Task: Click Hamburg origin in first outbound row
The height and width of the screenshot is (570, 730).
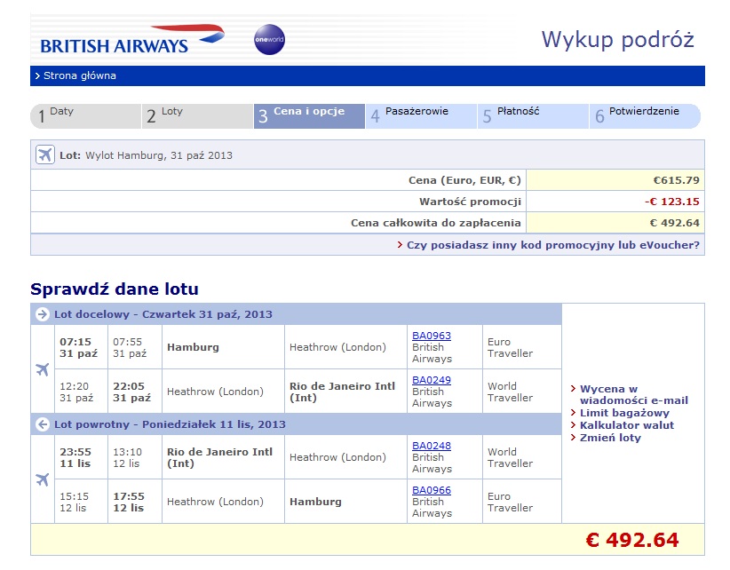Action: click(x=193, y=347)
